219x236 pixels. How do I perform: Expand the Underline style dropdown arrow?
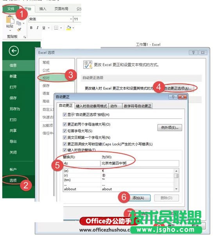48,28
